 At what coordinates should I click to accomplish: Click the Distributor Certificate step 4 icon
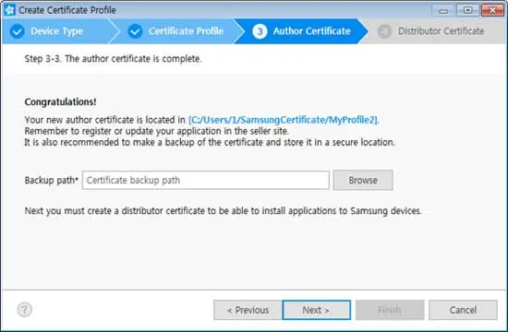coord(384,31)
